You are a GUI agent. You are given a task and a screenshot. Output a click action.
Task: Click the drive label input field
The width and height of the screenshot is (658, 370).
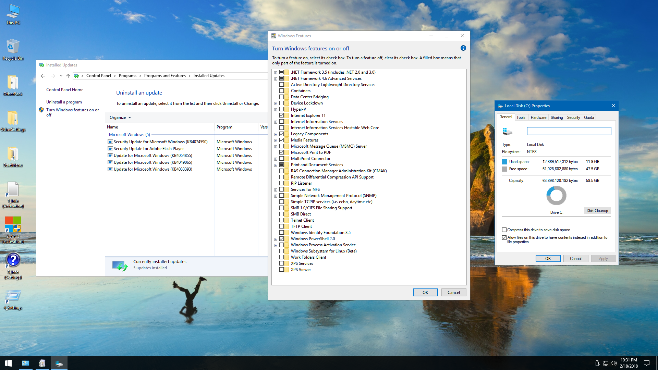(569, 131)
